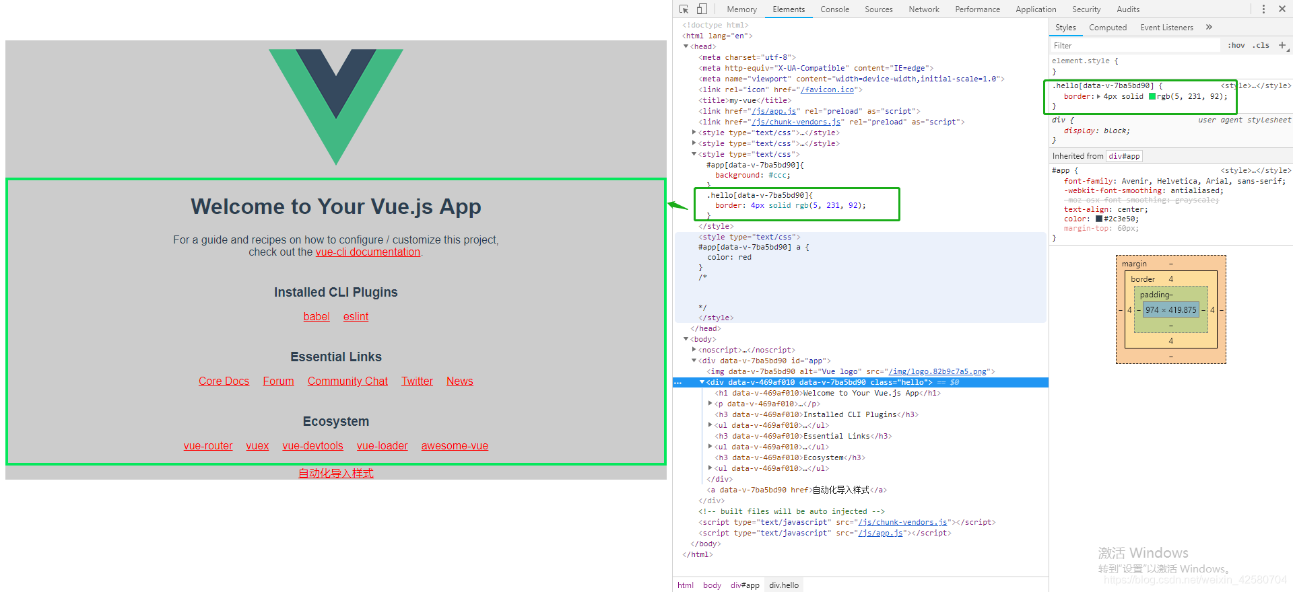Screen dimensions: 1293x592
Task: Toggle the device toolbar icon
Action: 702,9
